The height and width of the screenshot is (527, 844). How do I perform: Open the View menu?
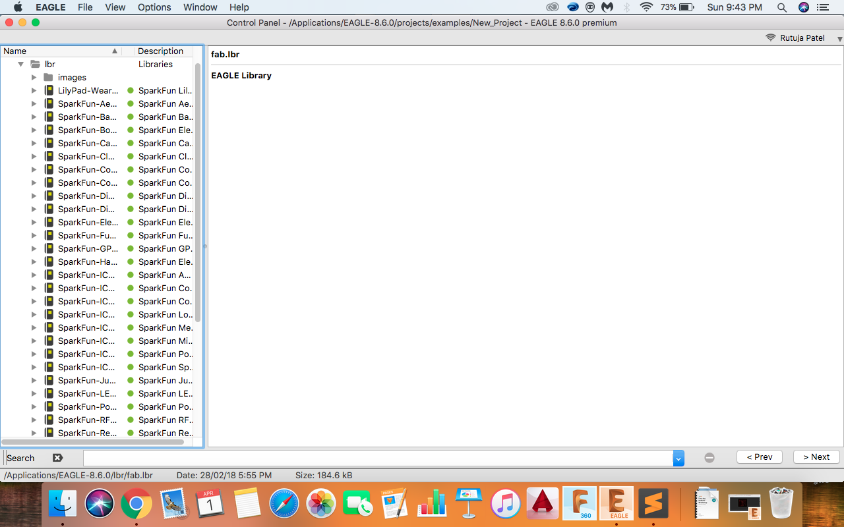[115, 7]
